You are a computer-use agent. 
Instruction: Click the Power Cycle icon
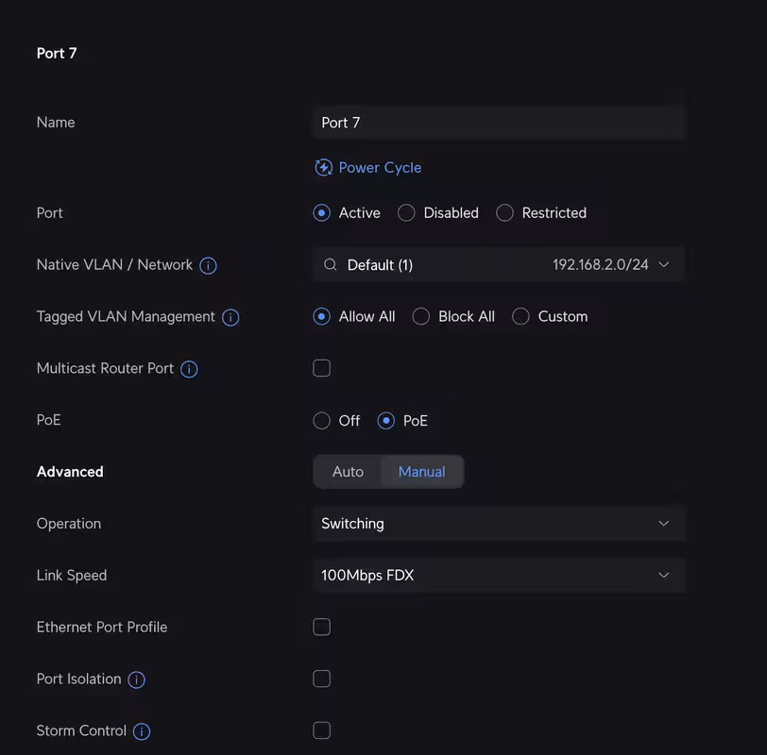[323, 168]
